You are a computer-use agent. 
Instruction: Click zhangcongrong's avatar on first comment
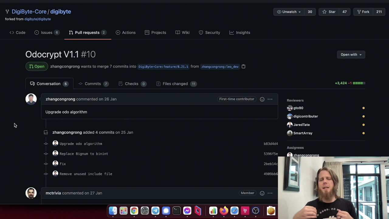31,99
